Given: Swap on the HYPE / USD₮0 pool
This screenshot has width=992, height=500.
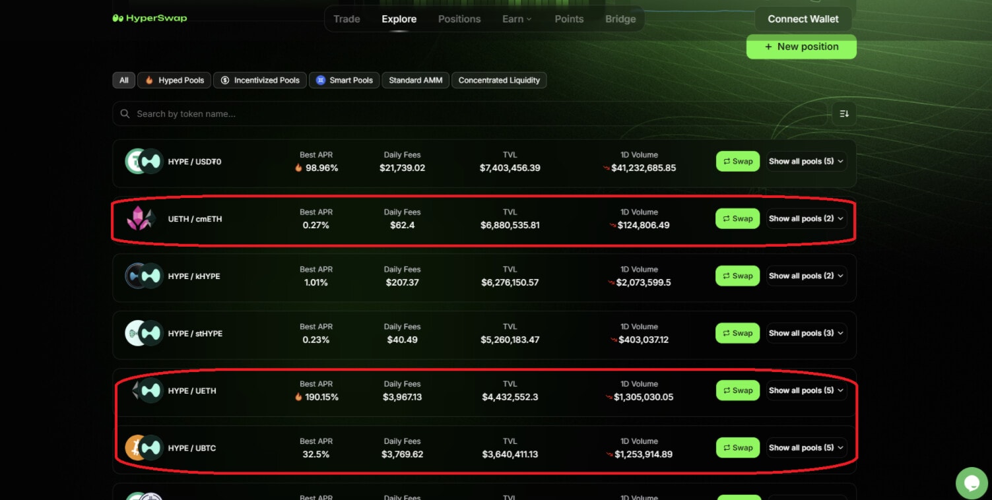Looking at the screenshot, I should click(737, 162).
